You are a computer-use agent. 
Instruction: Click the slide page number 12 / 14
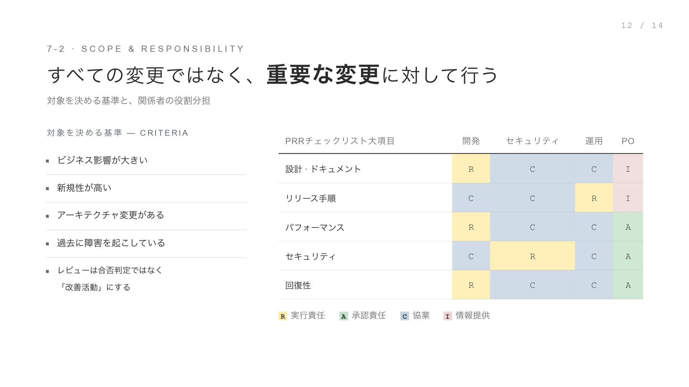(x=642, y=25)
